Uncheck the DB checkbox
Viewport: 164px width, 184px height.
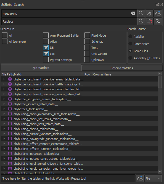coord(46,48)
